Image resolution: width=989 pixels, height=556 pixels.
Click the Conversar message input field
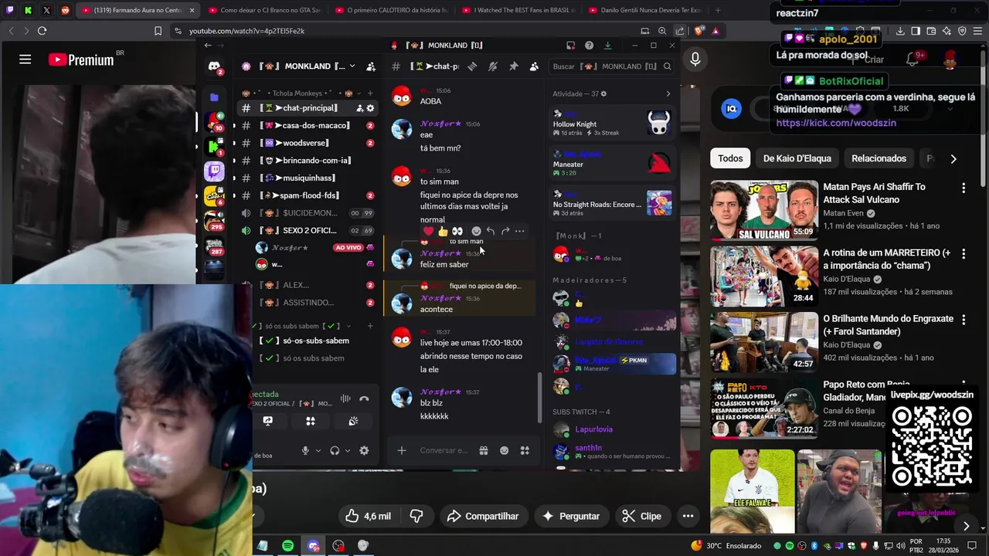(x=444, y=450)
